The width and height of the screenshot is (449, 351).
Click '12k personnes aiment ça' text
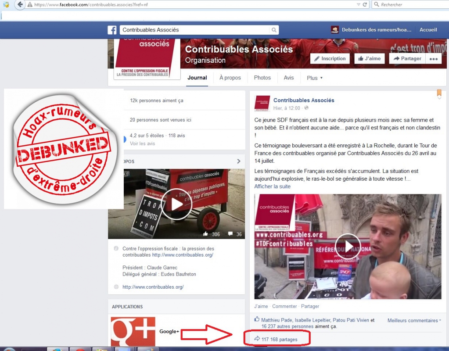(157, 100)
